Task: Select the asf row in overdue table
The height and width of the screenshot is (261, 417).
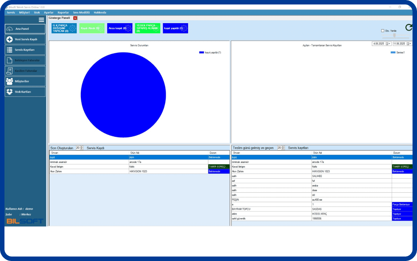Action: coord(322,181)
